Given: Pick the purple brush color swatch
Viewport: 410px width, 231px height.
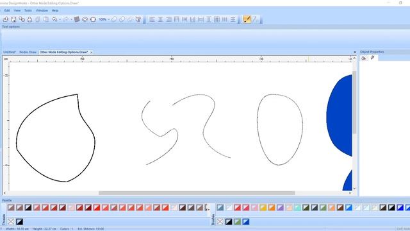Looking at the screenshot, I should click(280, 208).
